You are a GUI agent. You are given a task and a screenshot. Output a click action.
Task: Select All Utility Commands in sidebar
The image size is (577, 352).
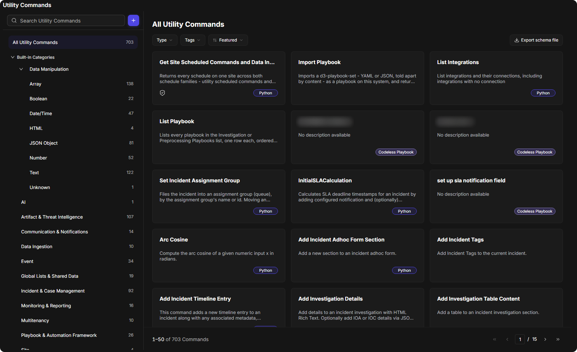coord(73,42)
